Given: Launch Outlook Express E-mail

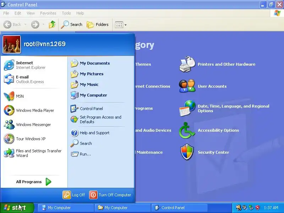Looking at the screenshot, I should tap(34, 79).
